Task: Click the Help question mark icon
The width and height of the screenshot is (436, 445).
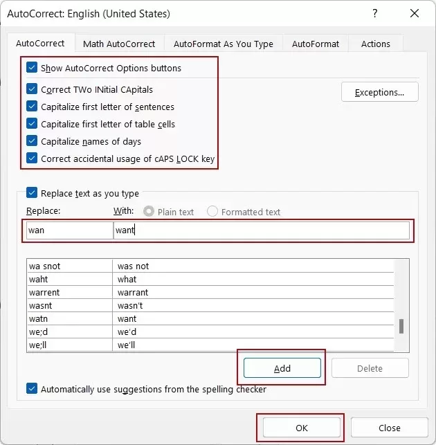Action: (x=375, y=14)
